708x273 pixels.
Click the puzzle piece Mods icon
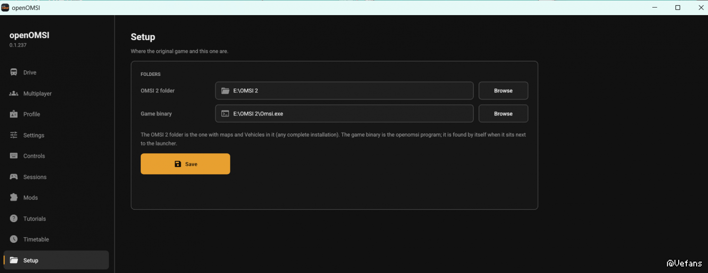14,198
